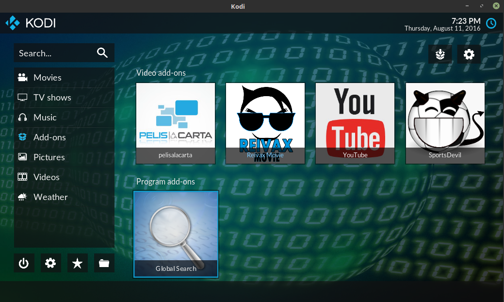The image size is (504, 302).
Task: Open the power menu button
Action: click(x=24, y=263)
